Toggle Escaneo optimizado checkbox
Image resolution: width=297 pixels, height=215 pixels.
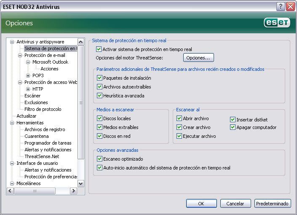point(99,159)
